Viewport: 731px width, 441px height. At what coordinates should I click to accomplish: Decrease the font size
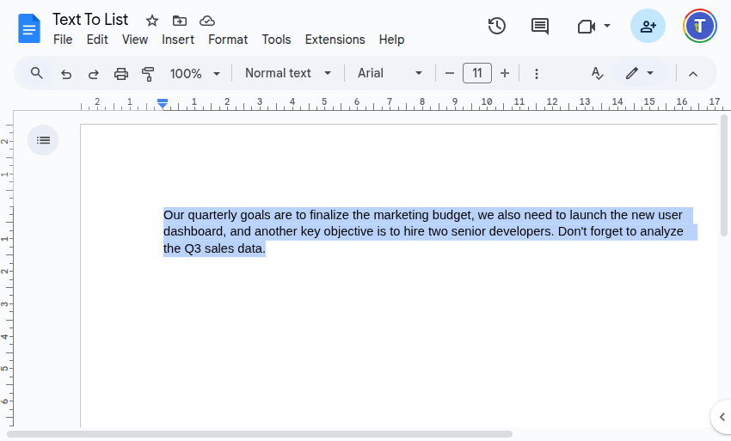pos(450,73)
